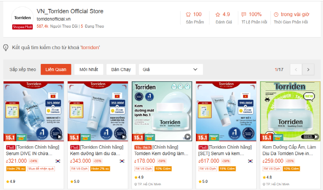Click Mall tag on Kem dưỡng làm dịu title

tap(75, 148)
